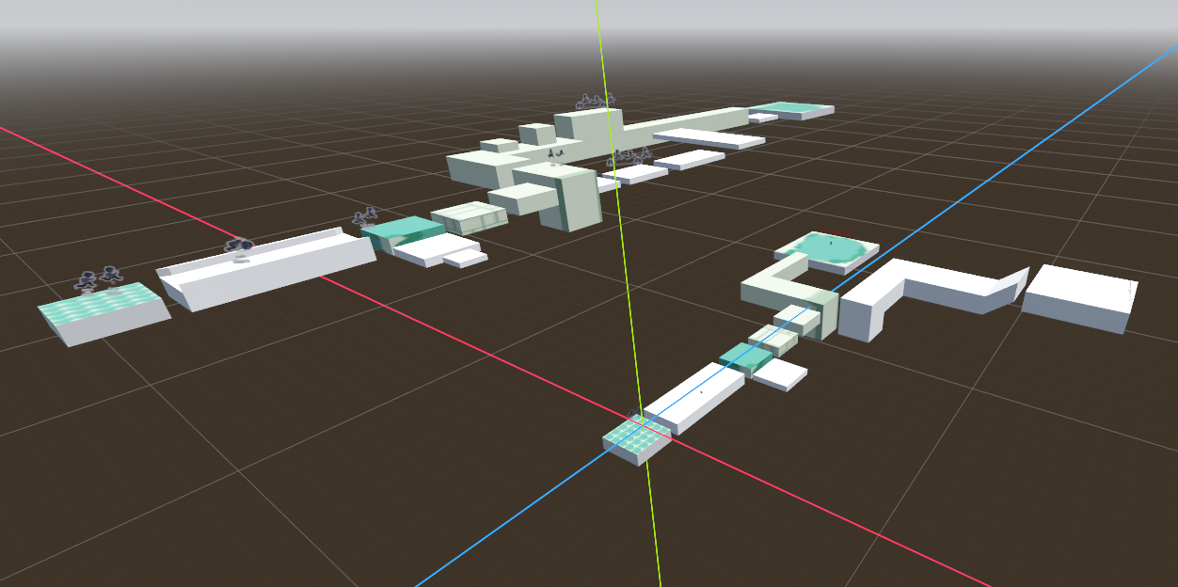This screenshot has width=1178, height=587.
Task: Select the gizmo icon on the long white ramp
Action: tap(239, 246)
